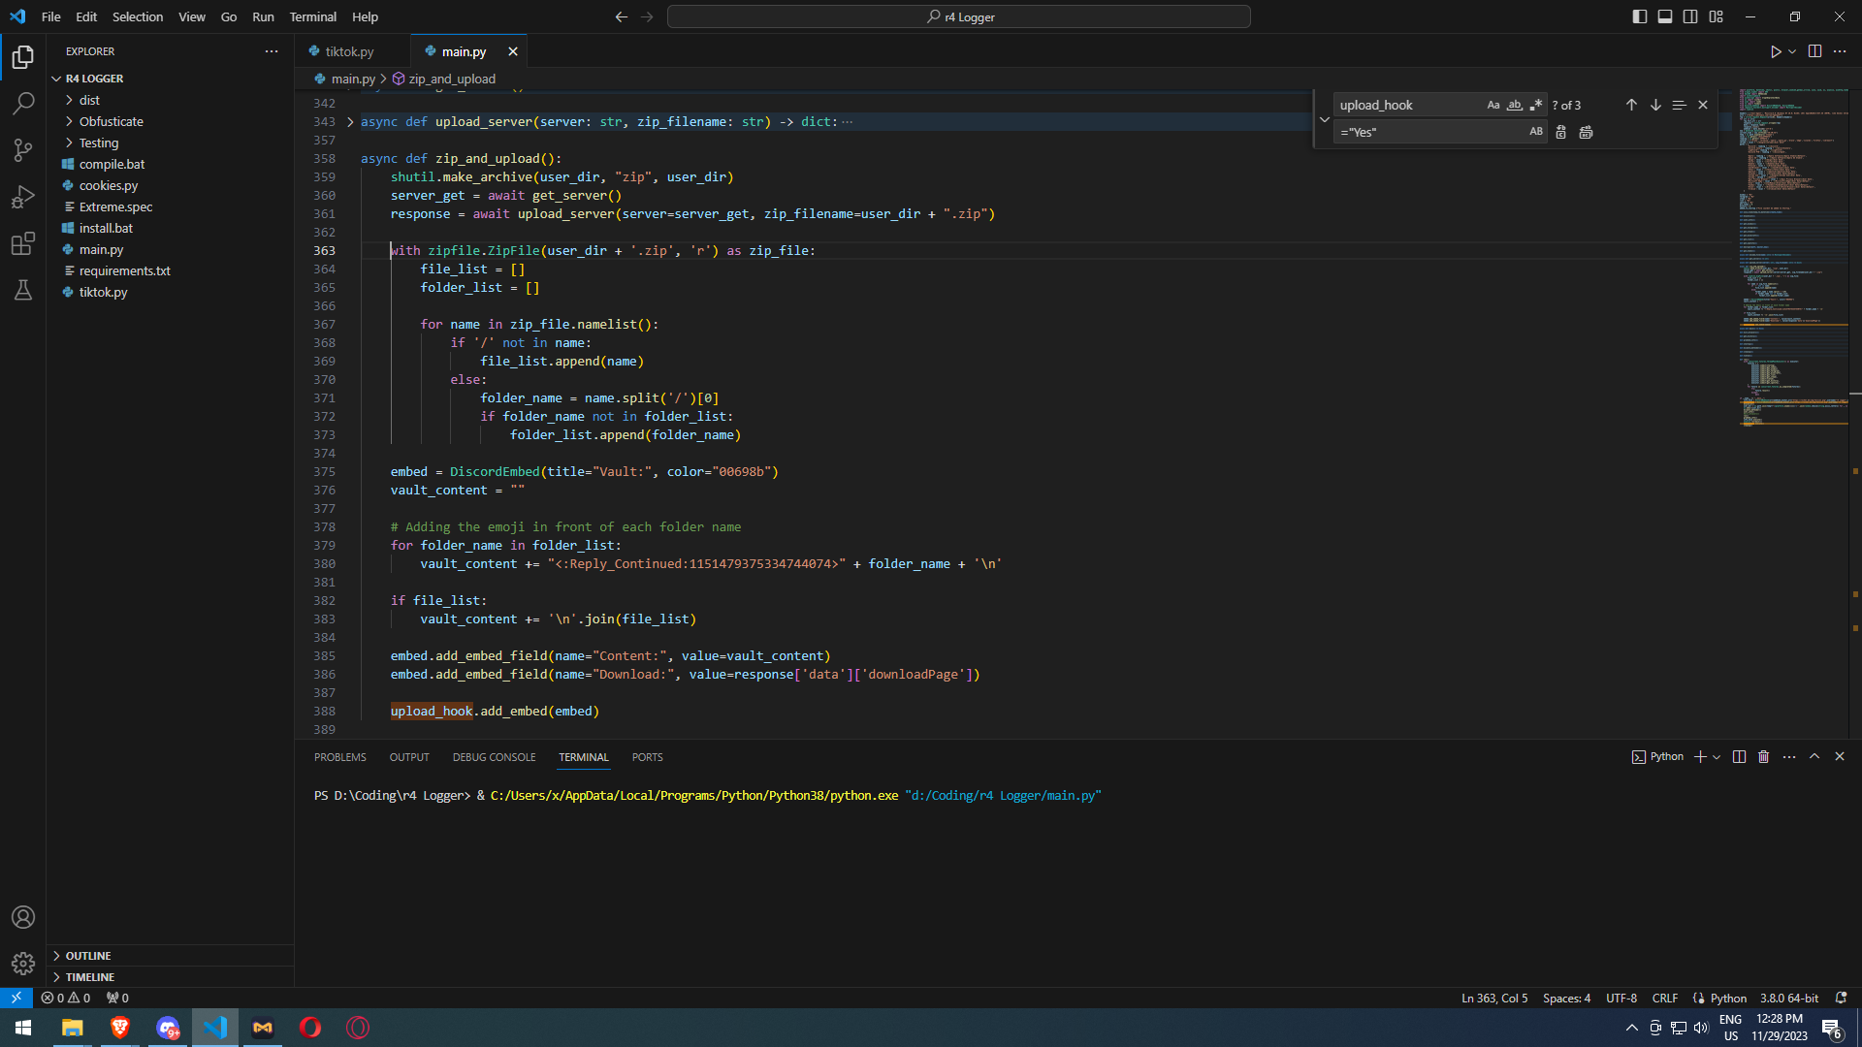Open the Run and Debug view
This screenshot has width=1862, height=1047.
pos(23,197)
